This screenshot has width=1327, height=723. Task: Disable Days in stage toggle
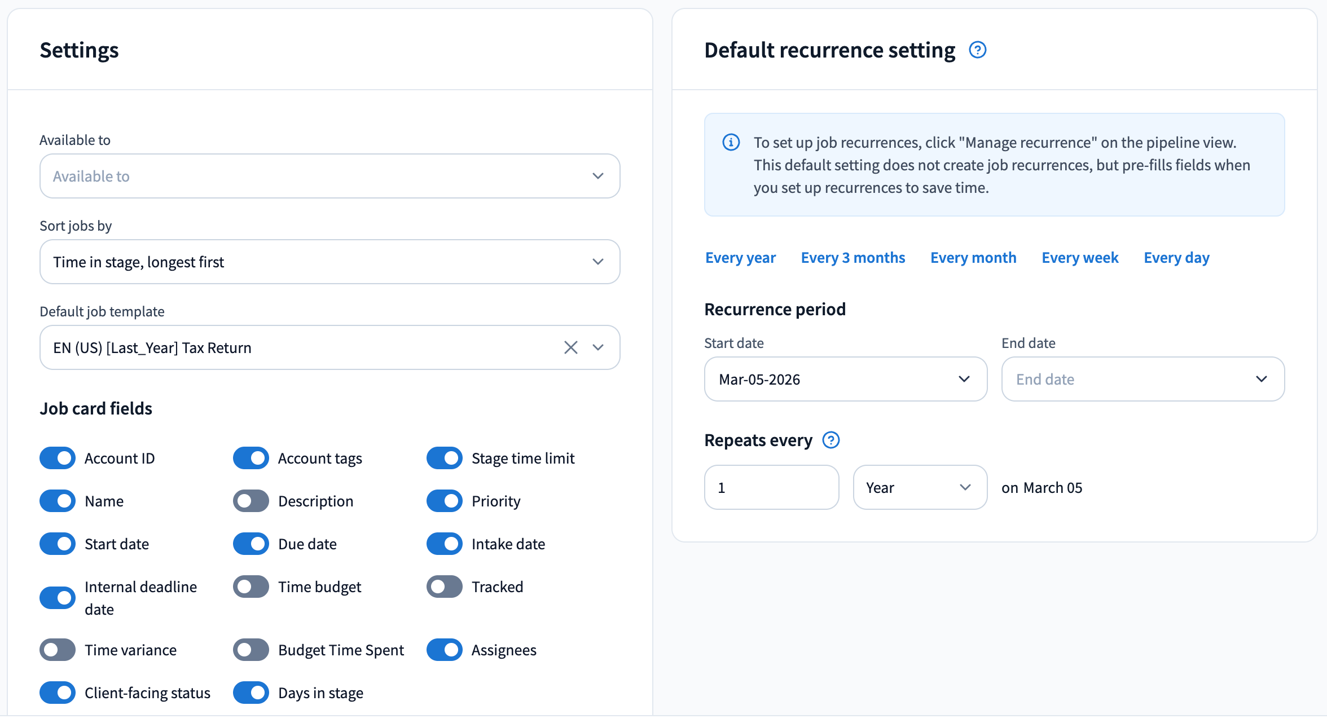point(251,693)
